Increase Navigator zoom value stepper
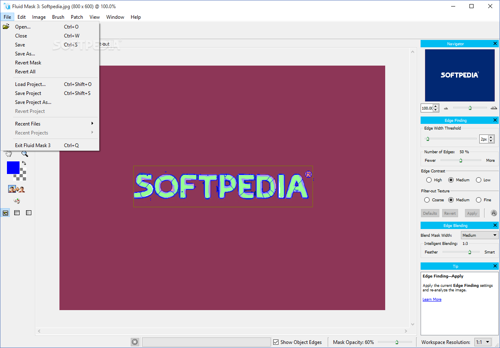Image resolution: width=500 pixels, height=348 pixels. (436, 106)
